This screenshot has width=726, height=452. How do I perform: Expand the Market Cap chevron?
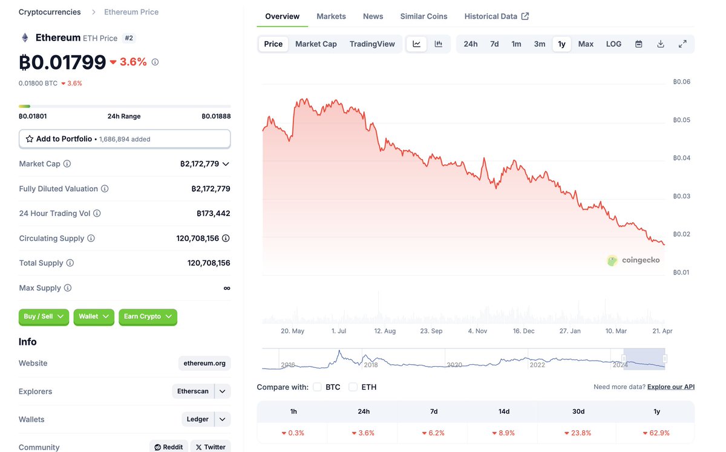click(x=226, y=164)
